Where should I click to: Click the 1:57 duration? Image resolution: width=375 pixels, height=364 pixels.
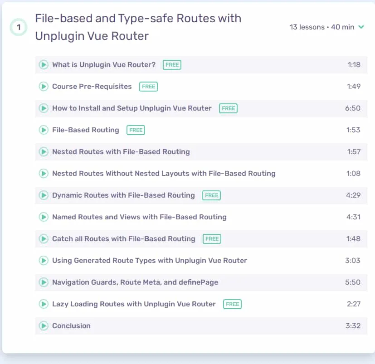click(x=354, y=151)
